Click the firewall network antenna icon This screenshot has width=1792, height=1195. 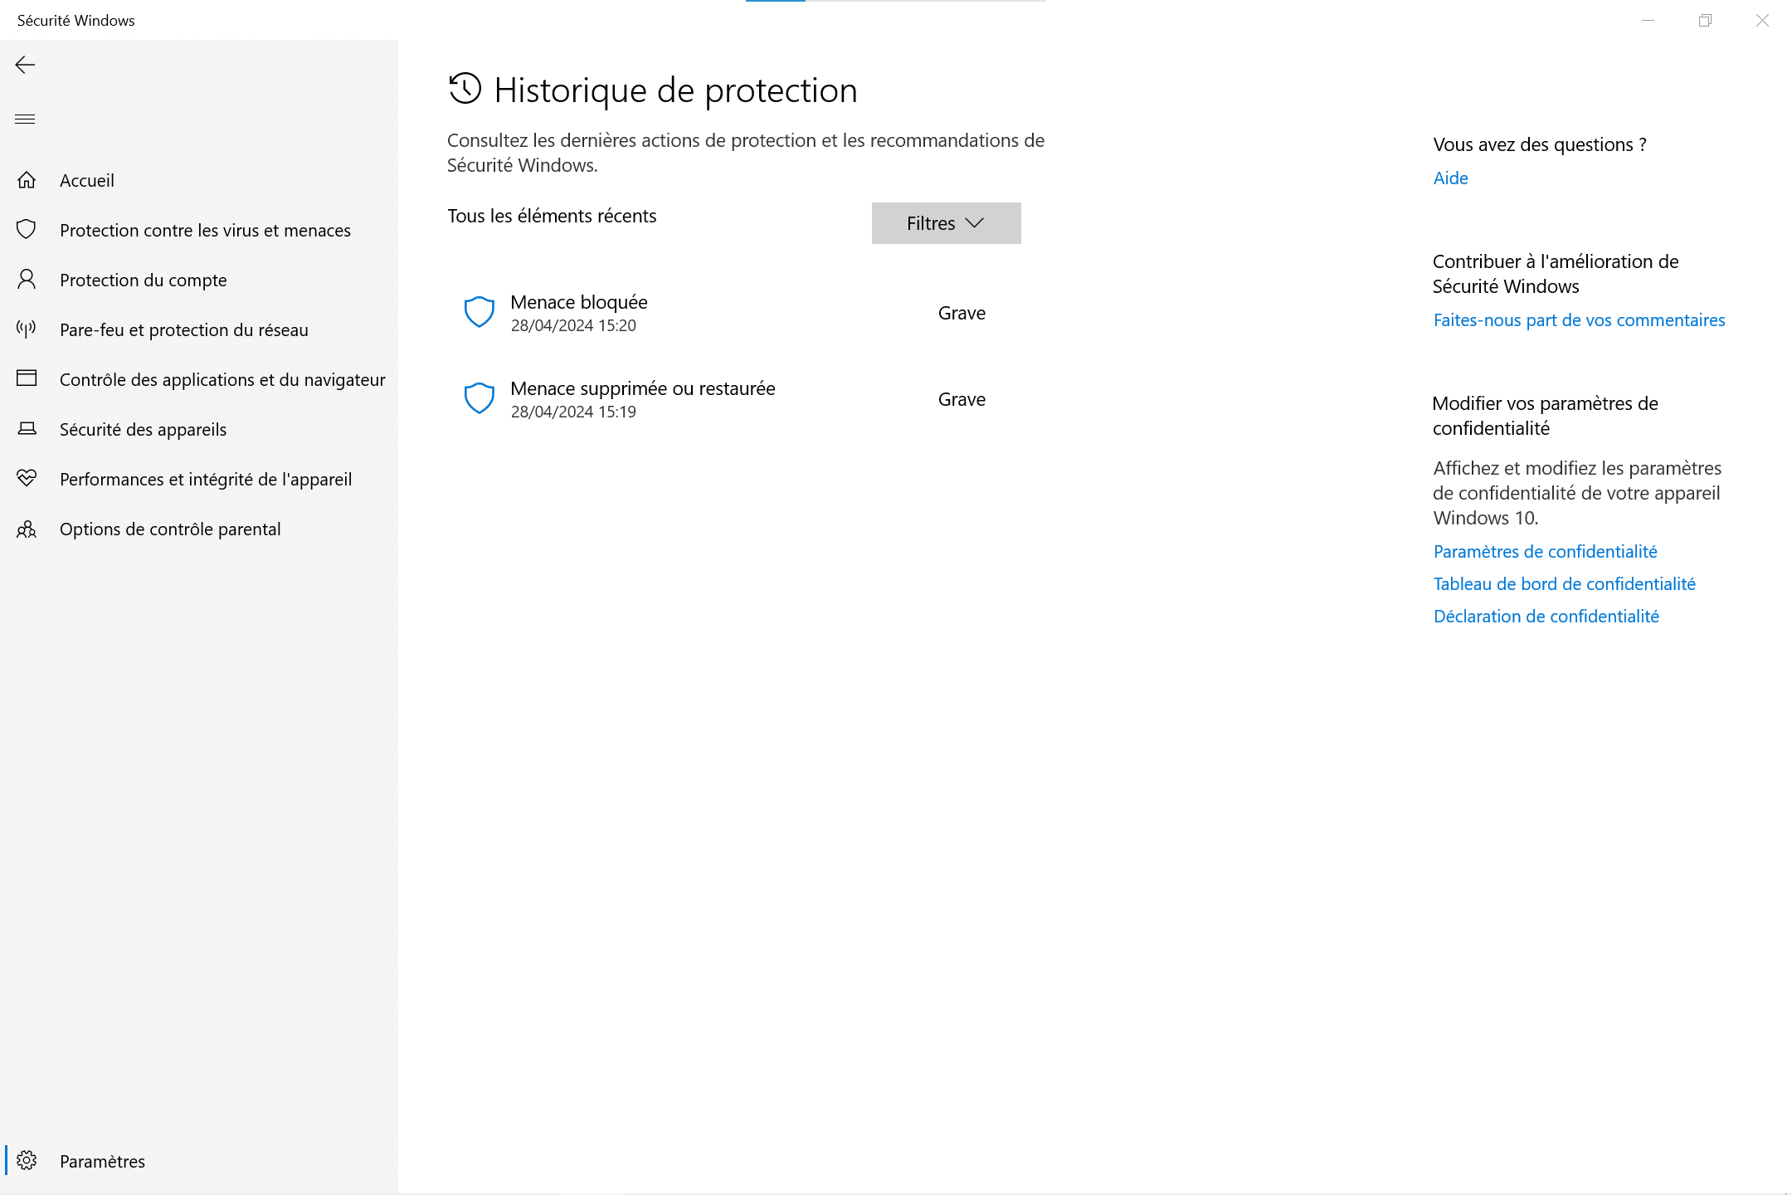point(27,329)
